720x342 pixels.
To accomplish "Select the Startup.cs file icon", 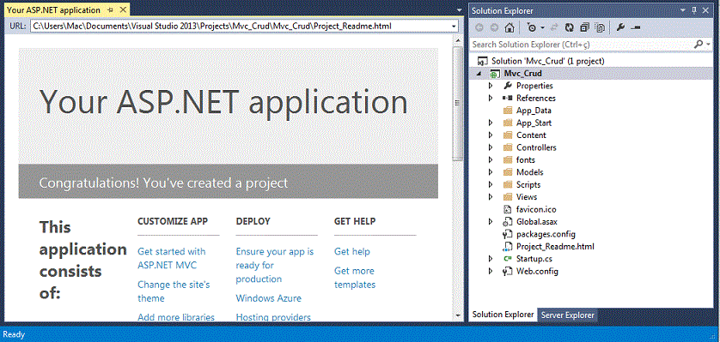I will (508, 259).
